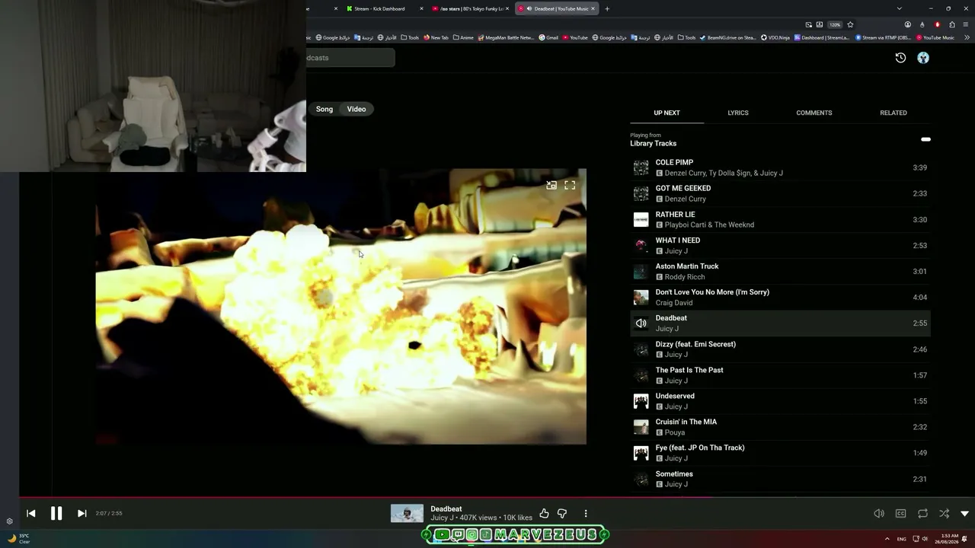Pause the currently playing song
Viewport: 975px width, 548px height.
pos(56,513)
